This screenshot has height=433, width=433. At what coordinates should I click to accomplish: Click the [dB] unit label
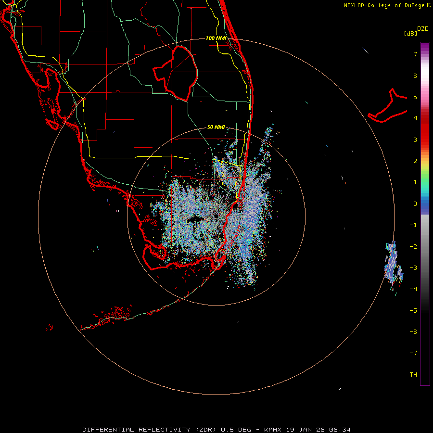(x=410, y=33)
